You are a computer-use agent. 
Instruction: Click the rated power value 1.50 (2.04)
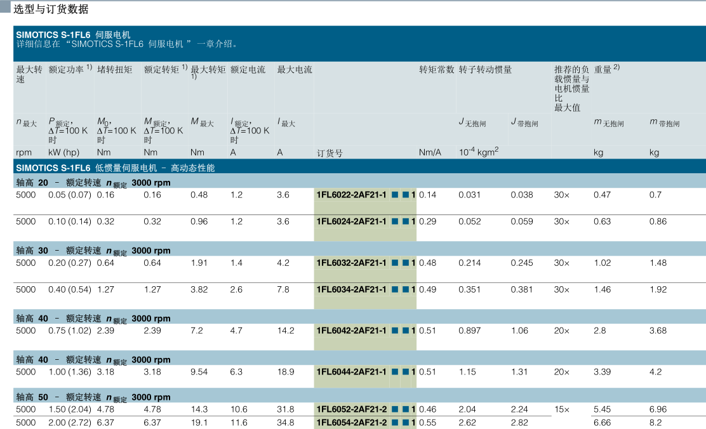click(x=70, y=409)
